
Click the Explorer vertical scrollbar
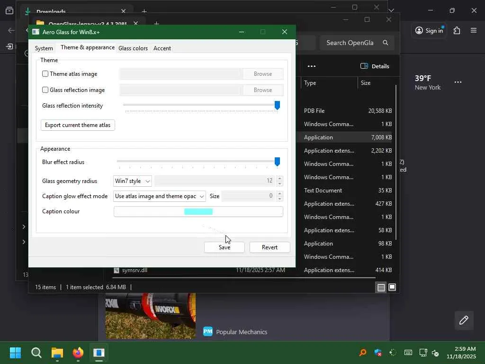396,162
